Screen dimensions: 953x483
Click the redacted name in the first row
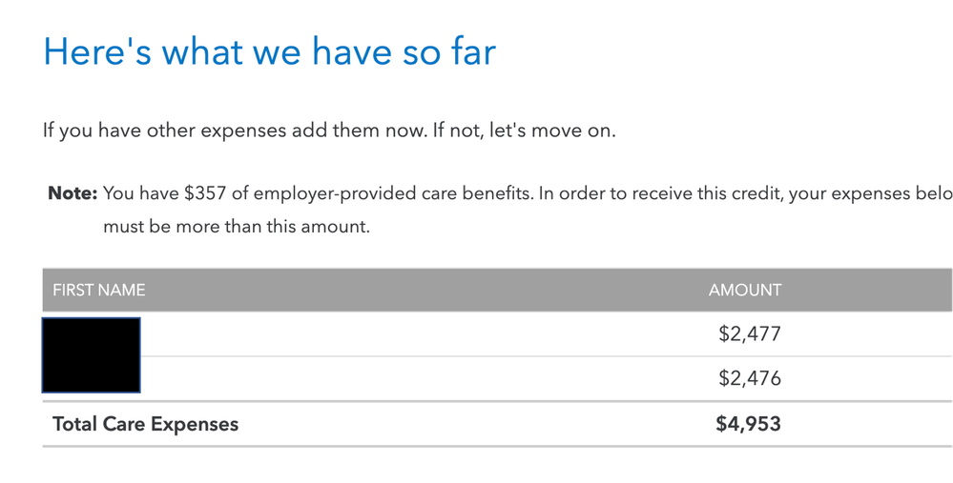[92, 336]
